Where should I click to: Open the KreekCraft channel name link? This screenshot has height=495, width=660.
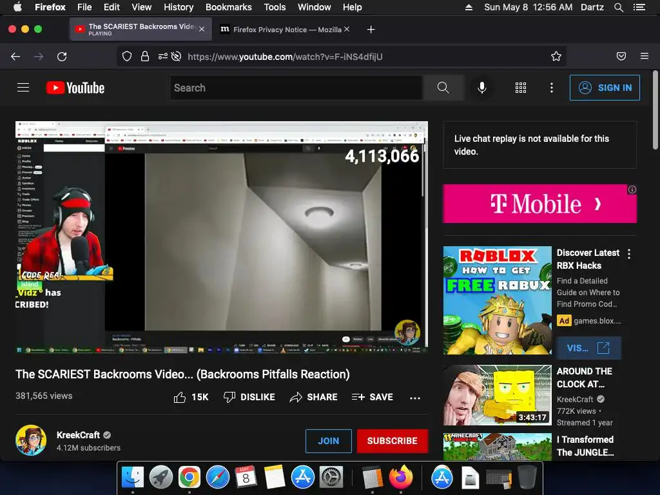click(x=78, y=435)
